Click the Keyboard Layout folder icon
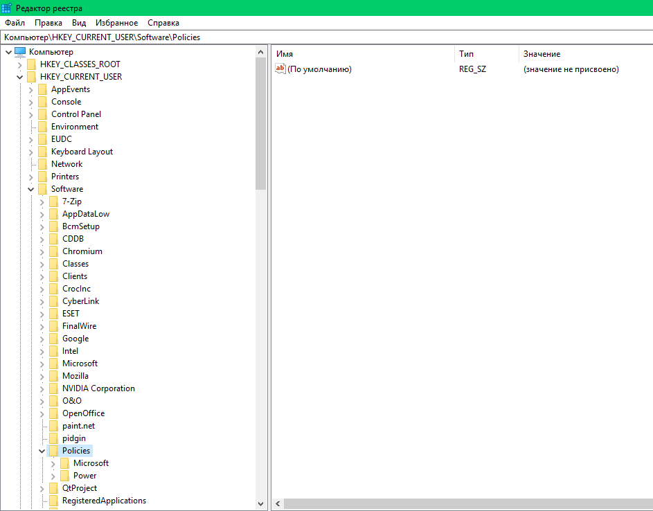The image size is (653, 511). (x=42, y=152)
